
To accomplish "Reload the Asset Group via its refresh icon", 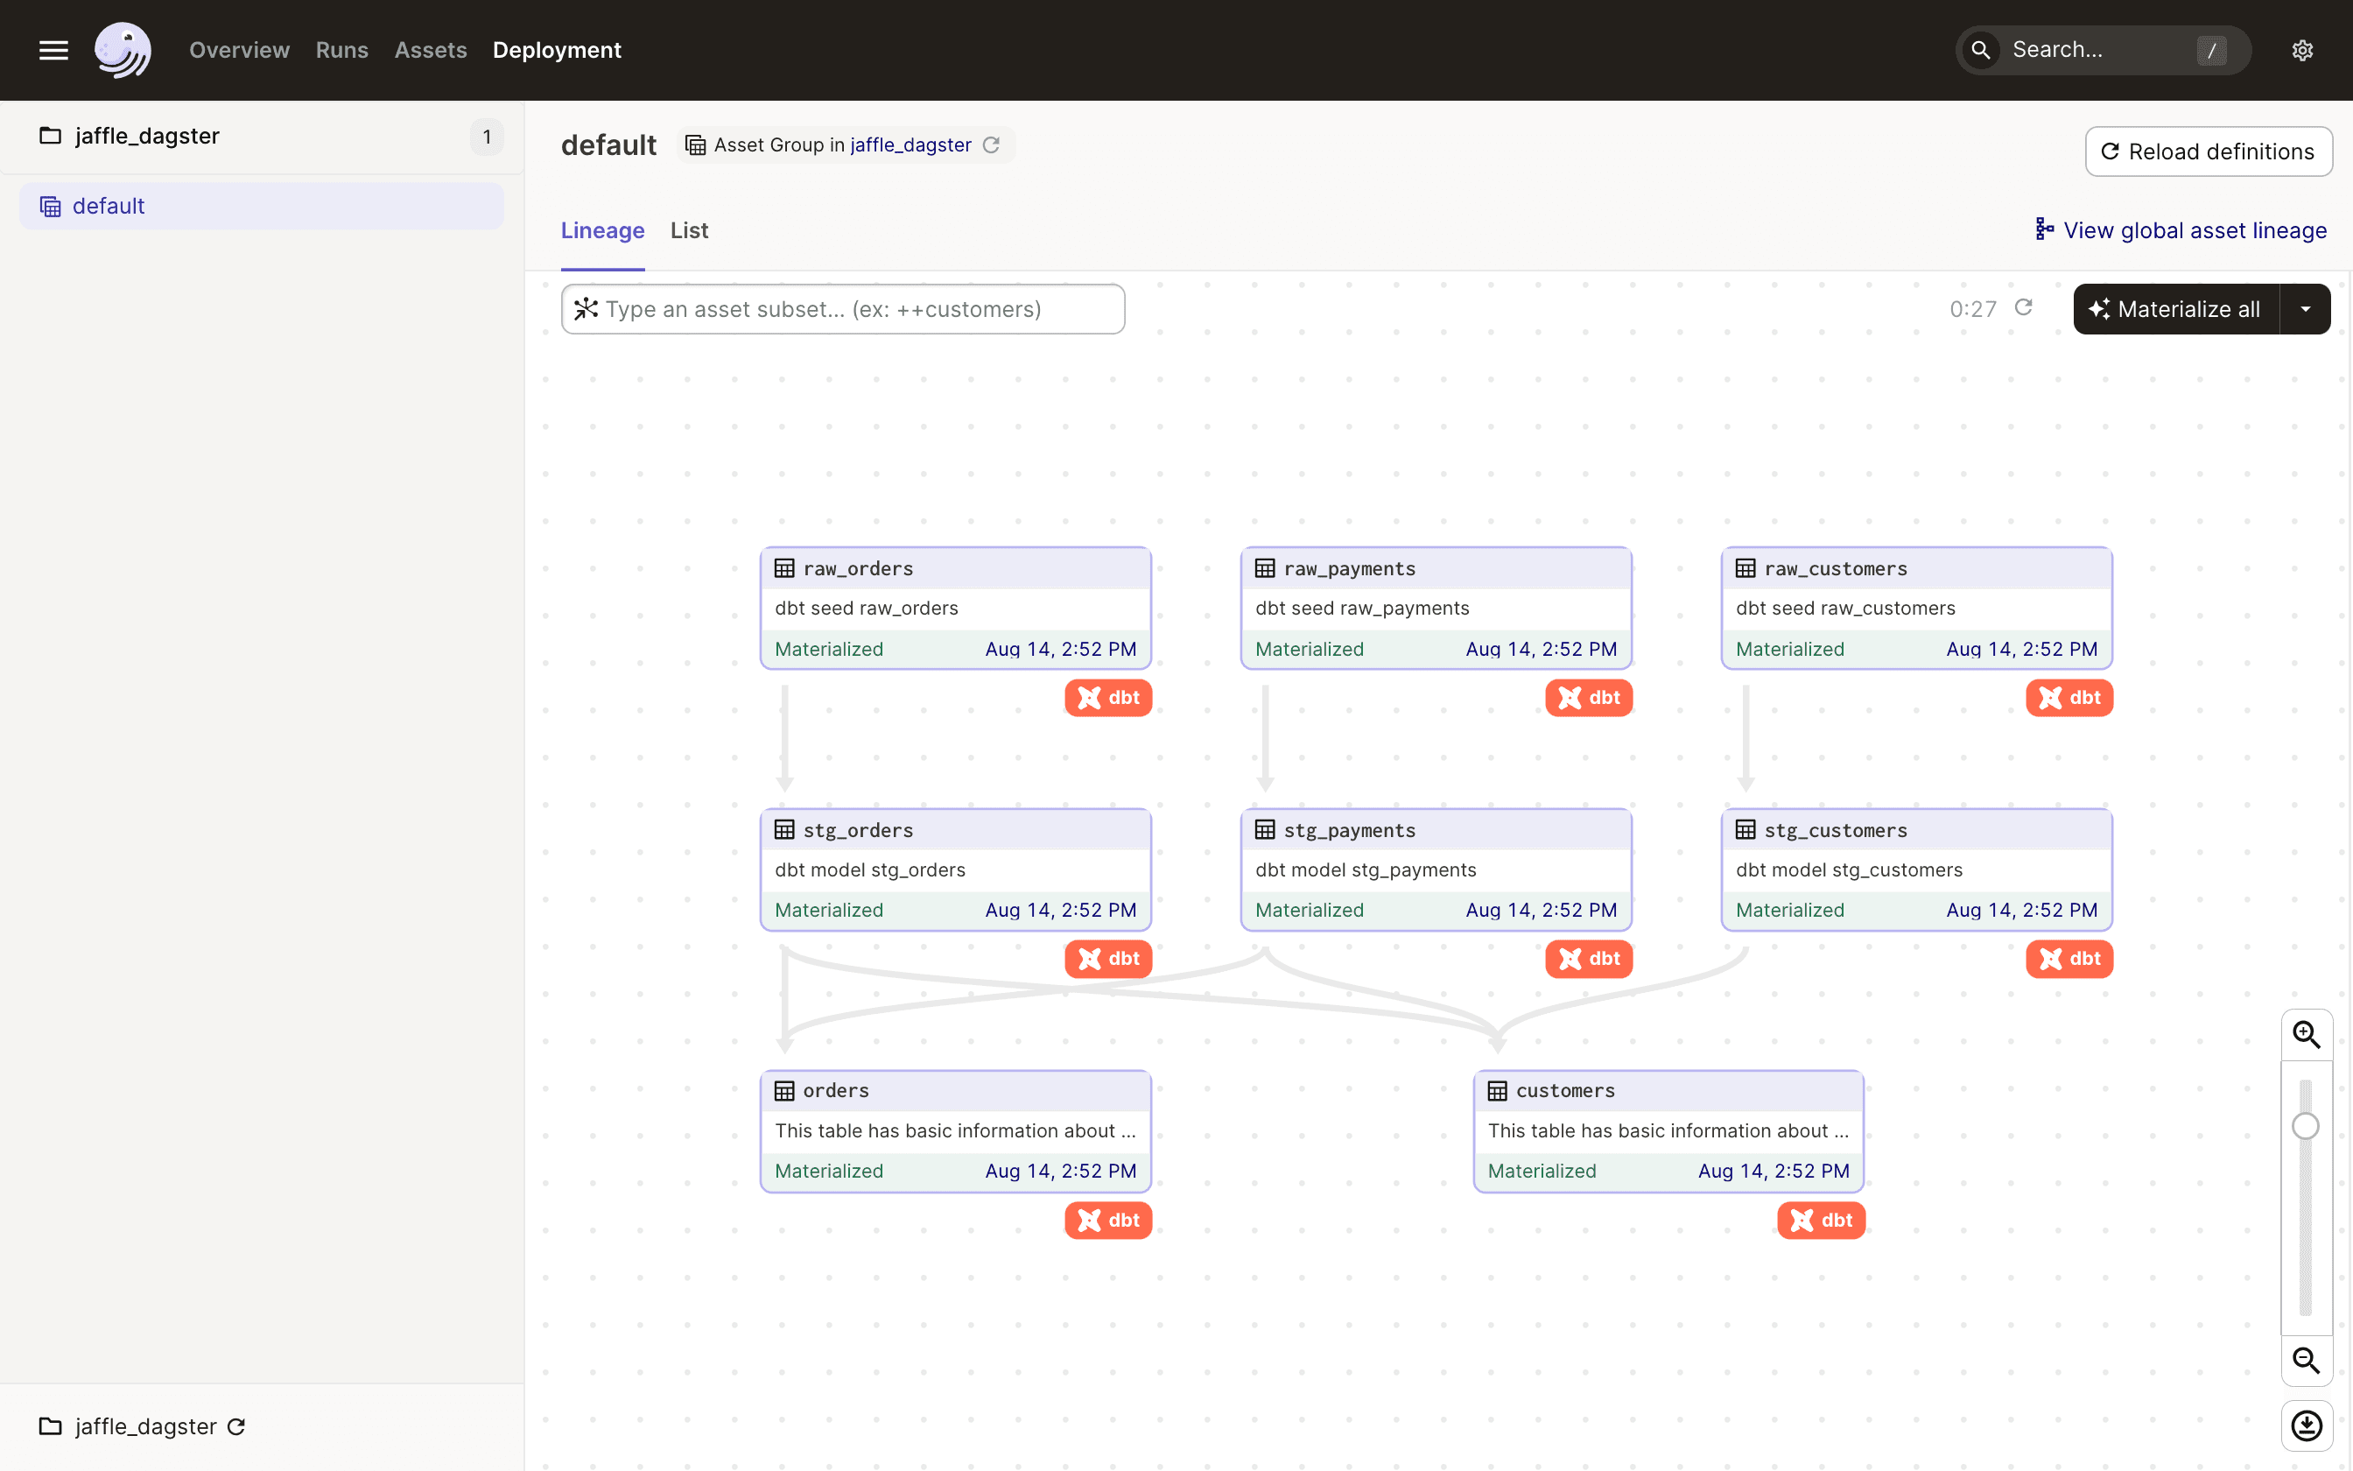I will coord(992,144).
